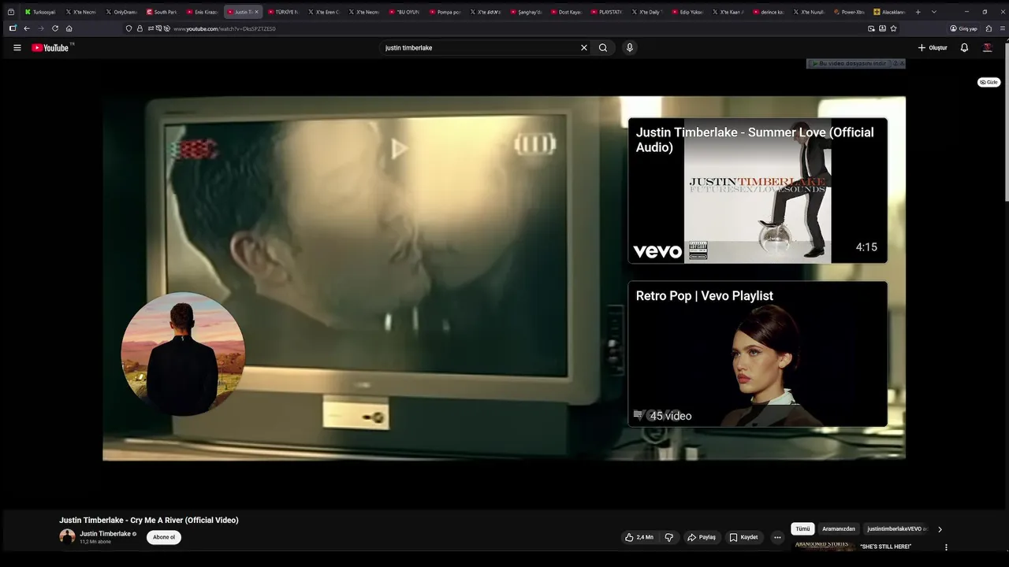Viewport: 1009px width, 567px height.
Task: Click the magnifier search button
Action: click(603, 47)
